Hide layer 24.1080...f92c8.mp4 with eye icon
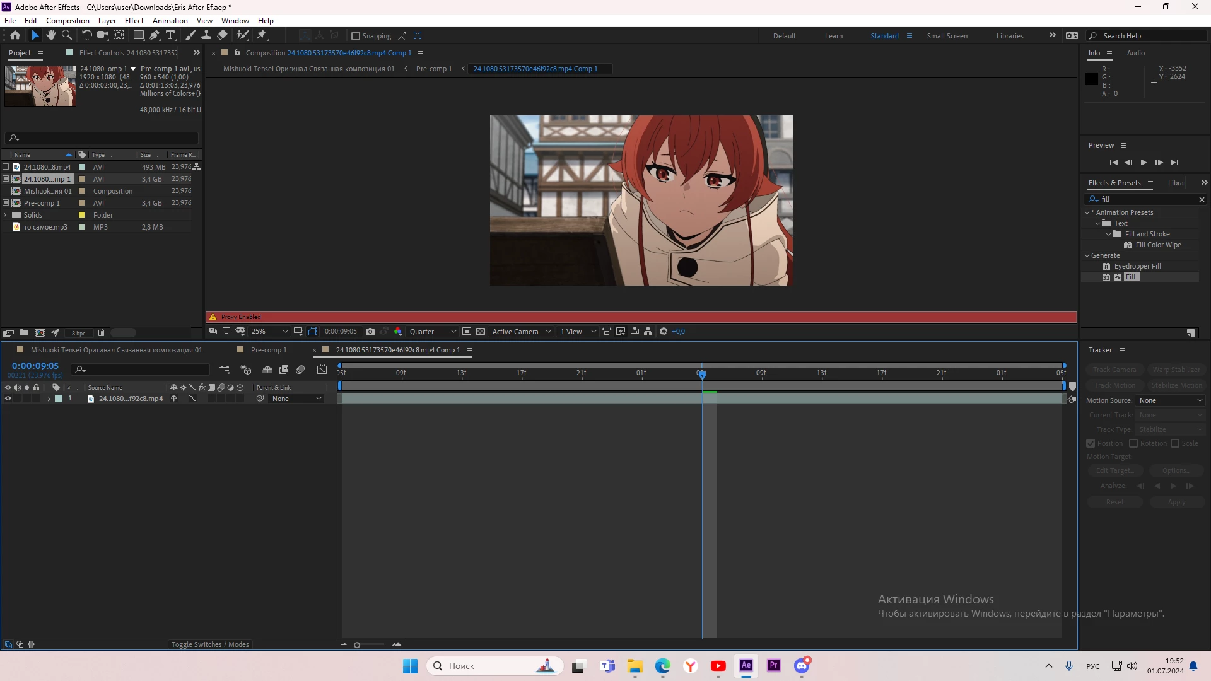 click(8, 399)
